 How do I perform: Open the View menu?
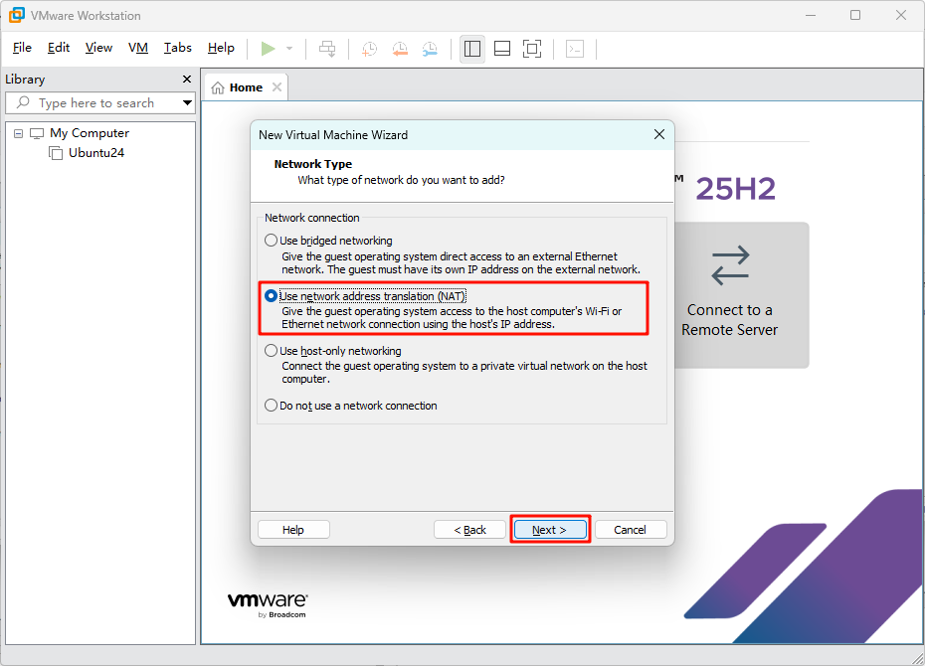coord(98,48)
